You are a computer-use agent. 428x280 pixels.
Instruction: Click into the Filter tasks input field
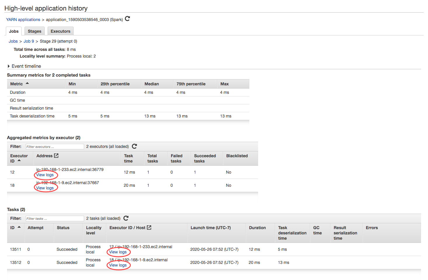55,219
